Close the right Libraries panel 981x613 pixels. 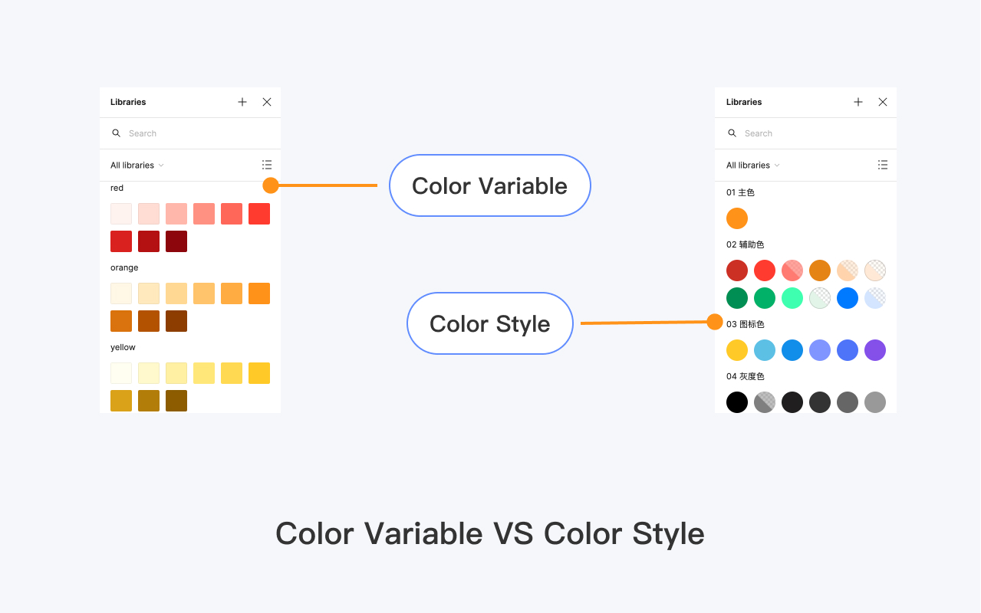tap(883, 102)
